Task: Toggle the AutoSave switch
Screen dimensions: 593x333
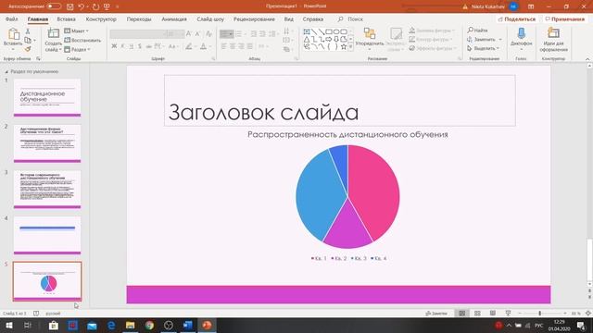Action: point(54,6)
